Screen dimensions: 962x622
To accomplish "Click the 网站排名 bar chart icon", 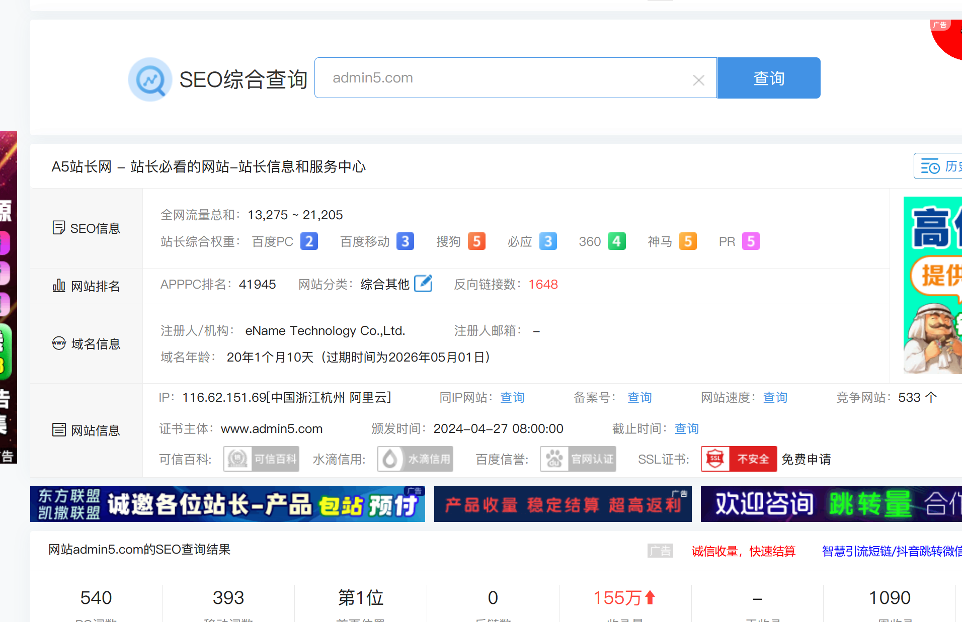I will 59,286.
